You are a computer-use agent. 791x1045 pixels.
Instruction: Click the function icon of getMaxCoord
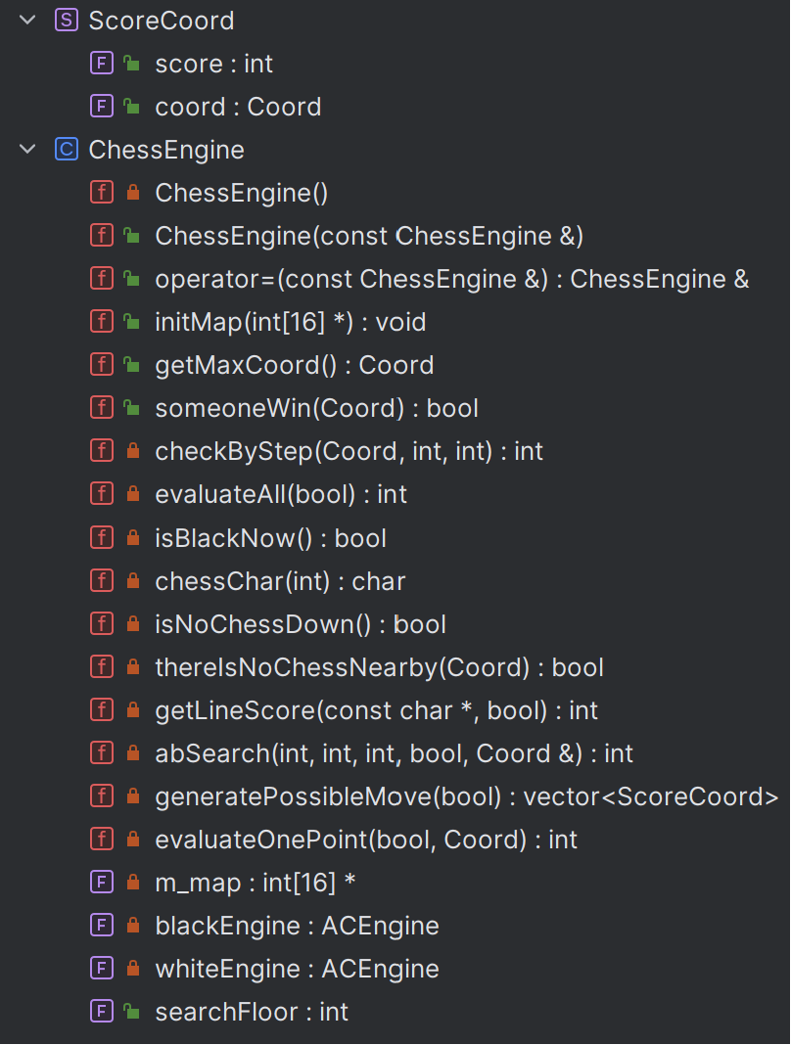point(102,365)
